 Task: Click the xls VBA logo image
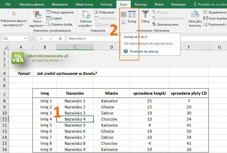18,58
